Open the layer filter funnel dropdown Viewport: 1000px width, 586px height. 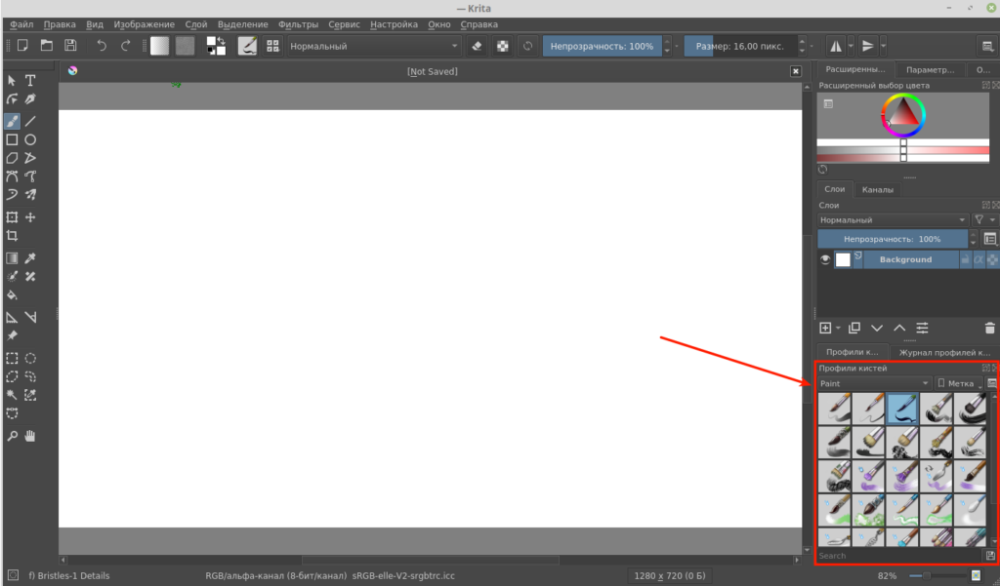click(983, 220)
